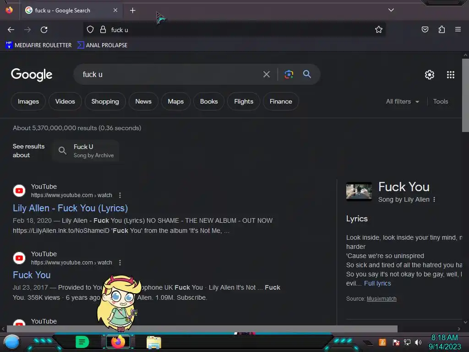Submit search using the magnifier icon

click(307, 74)
